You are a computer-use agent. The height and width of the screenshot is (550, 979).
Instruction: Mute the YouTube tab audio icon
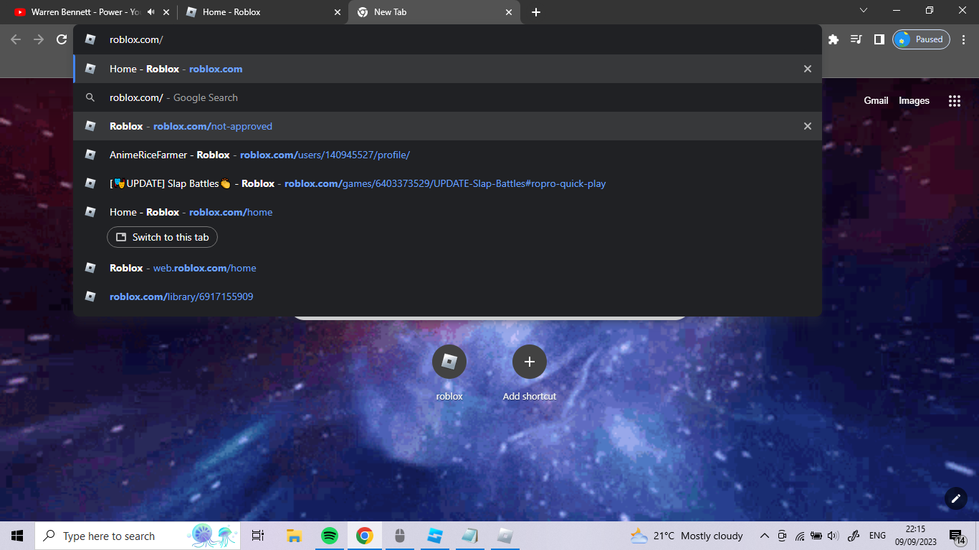click(x=151, y=12)
